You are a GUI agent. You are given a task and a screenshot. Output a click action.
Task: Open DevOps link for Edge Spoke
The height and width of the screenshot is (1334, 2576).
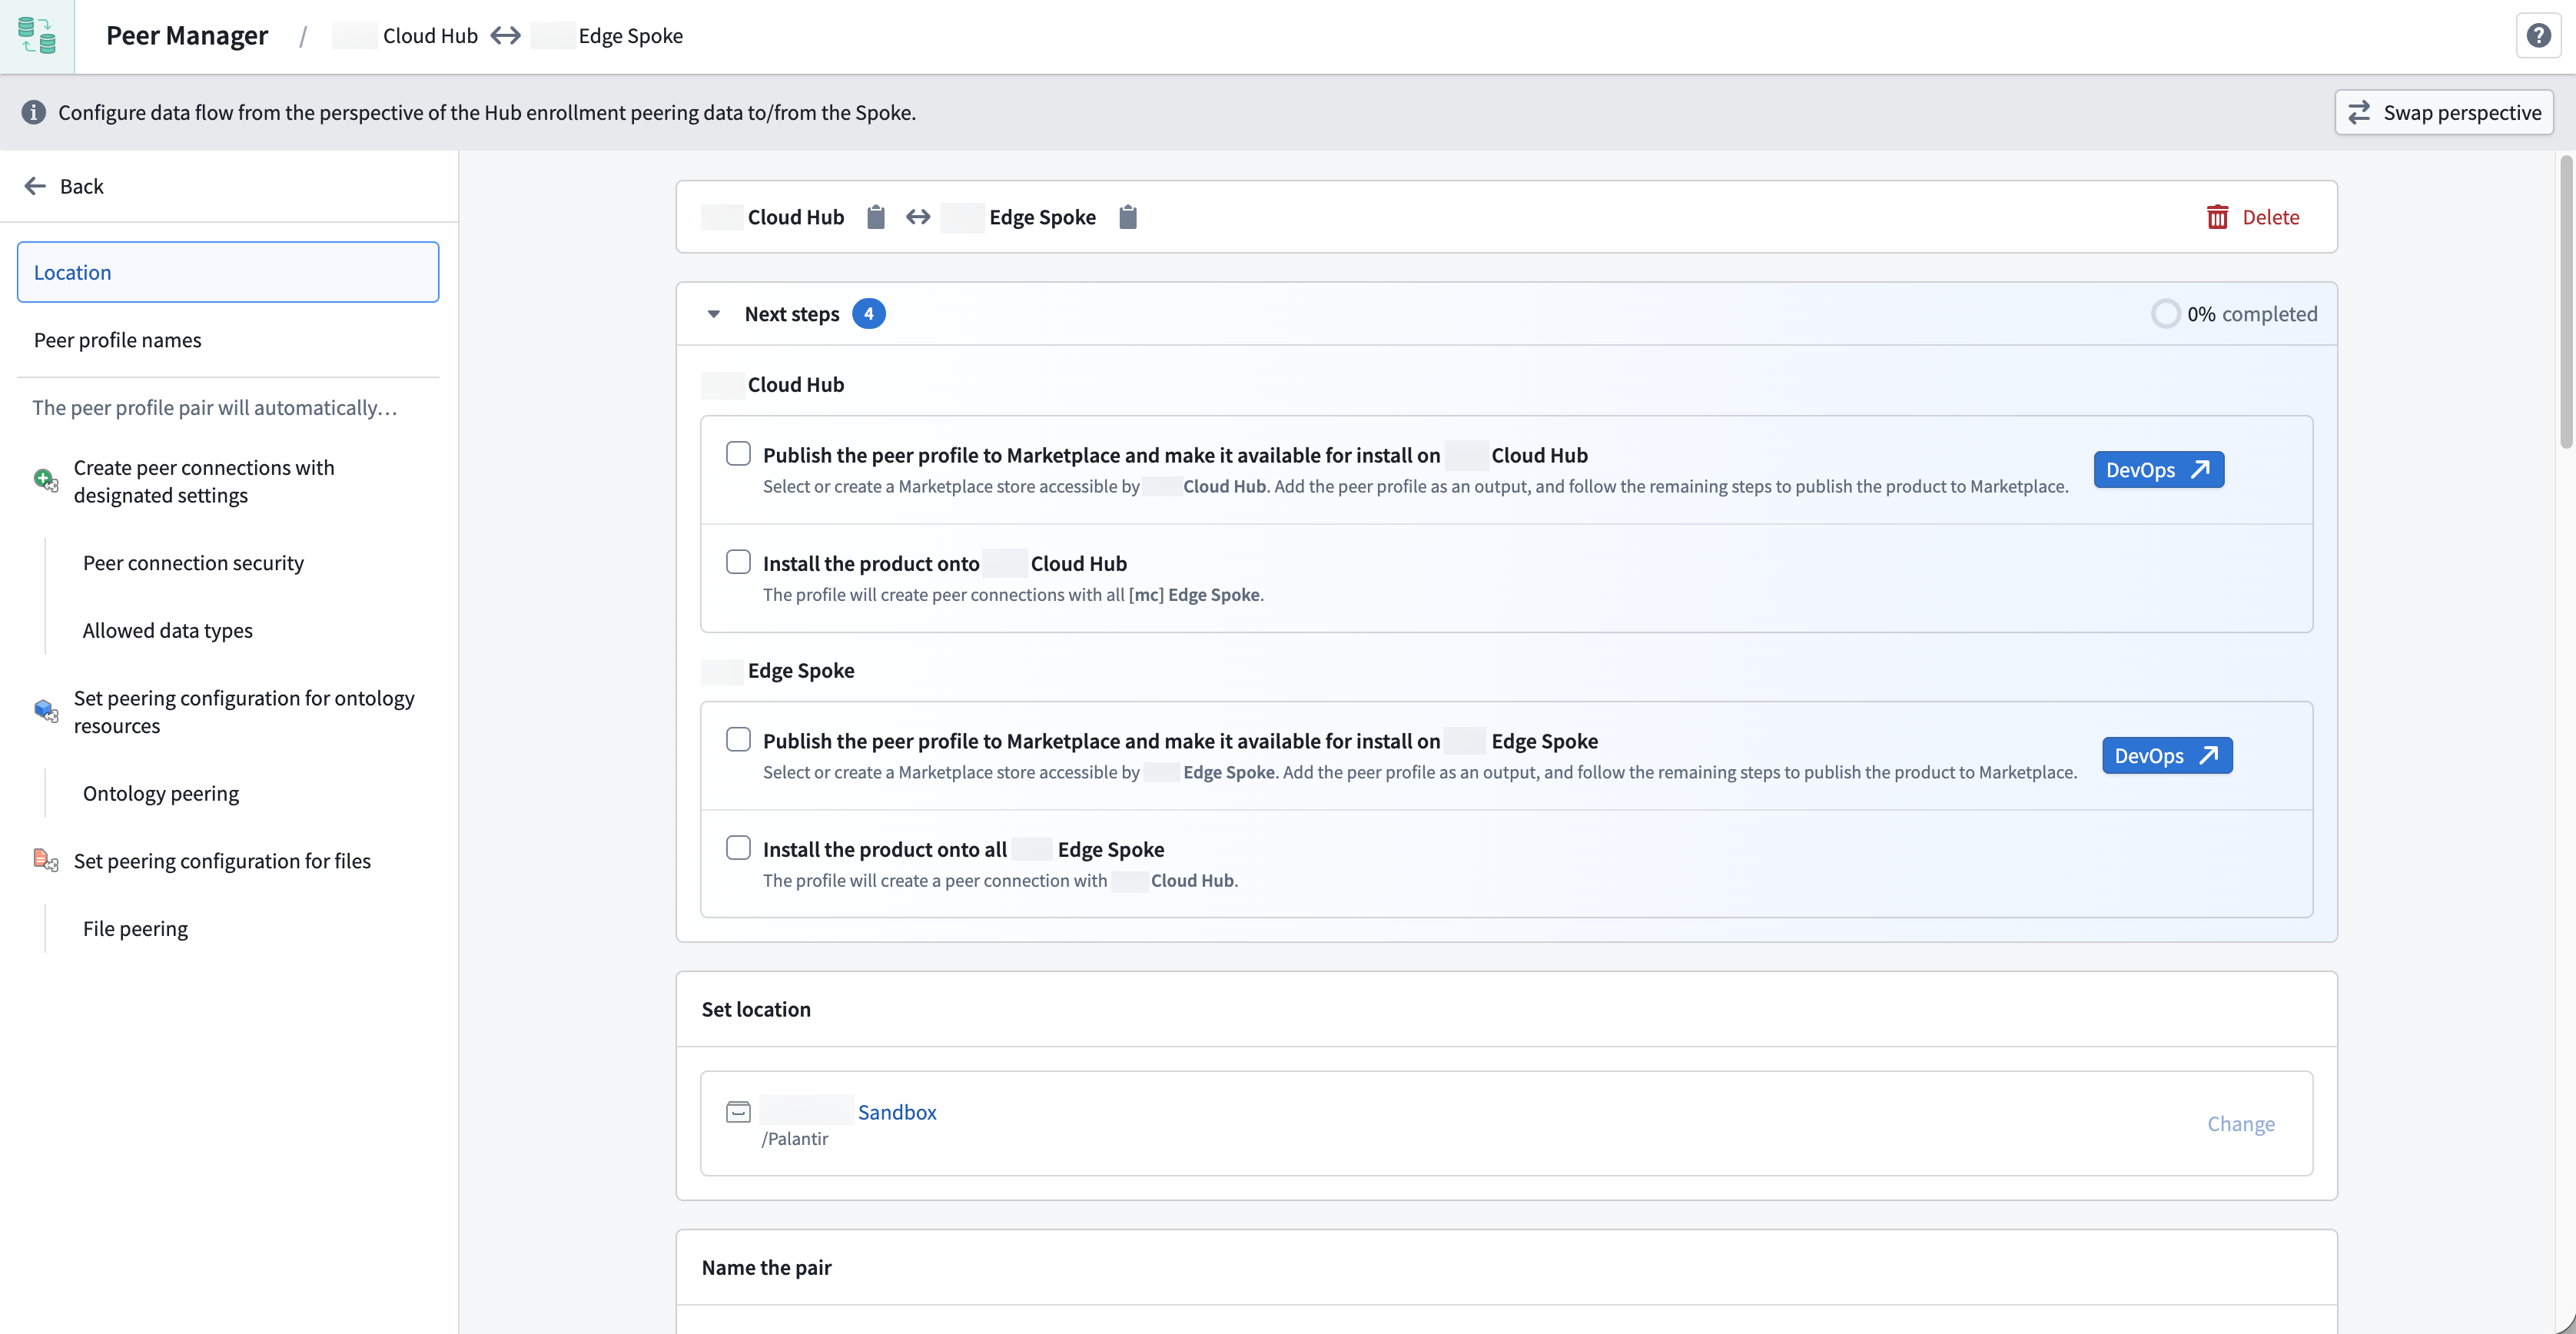(2167, 756)
